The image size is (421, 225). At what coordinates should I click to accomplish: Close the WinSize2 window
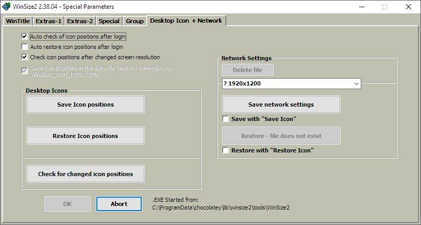pyautogui.click(x=409, y=7)
